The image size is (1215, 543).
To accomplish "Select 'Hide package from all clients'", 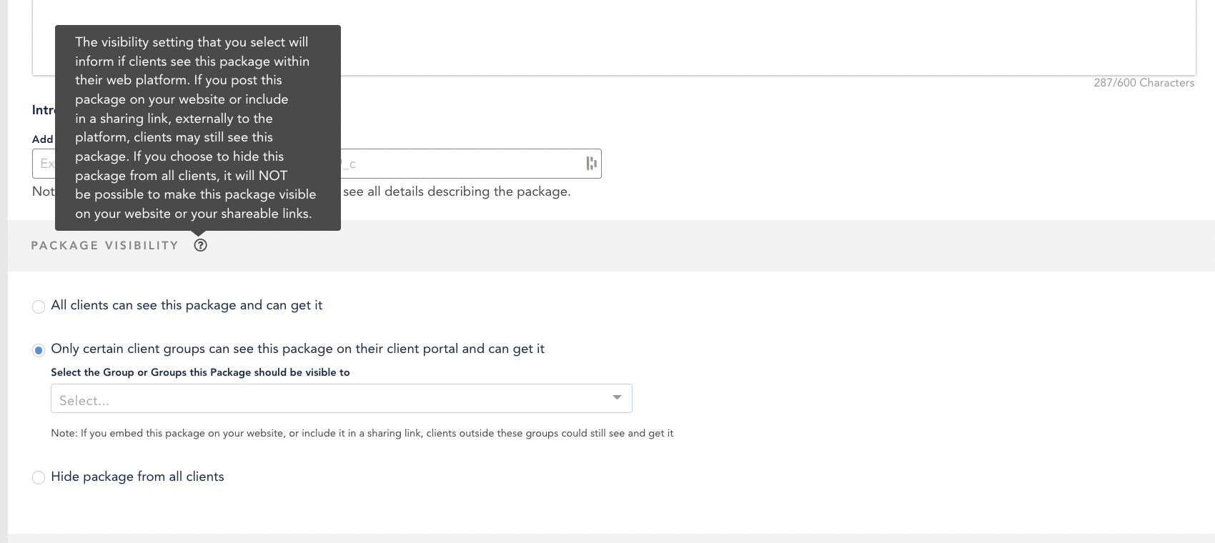I will [39, 477].
